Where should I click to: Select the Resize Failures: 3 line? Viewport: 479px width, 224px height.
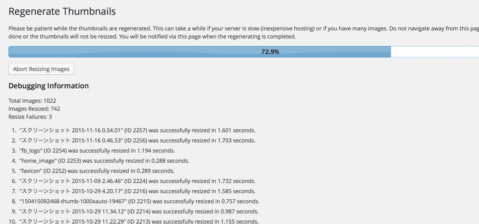[x=30, y=117]
